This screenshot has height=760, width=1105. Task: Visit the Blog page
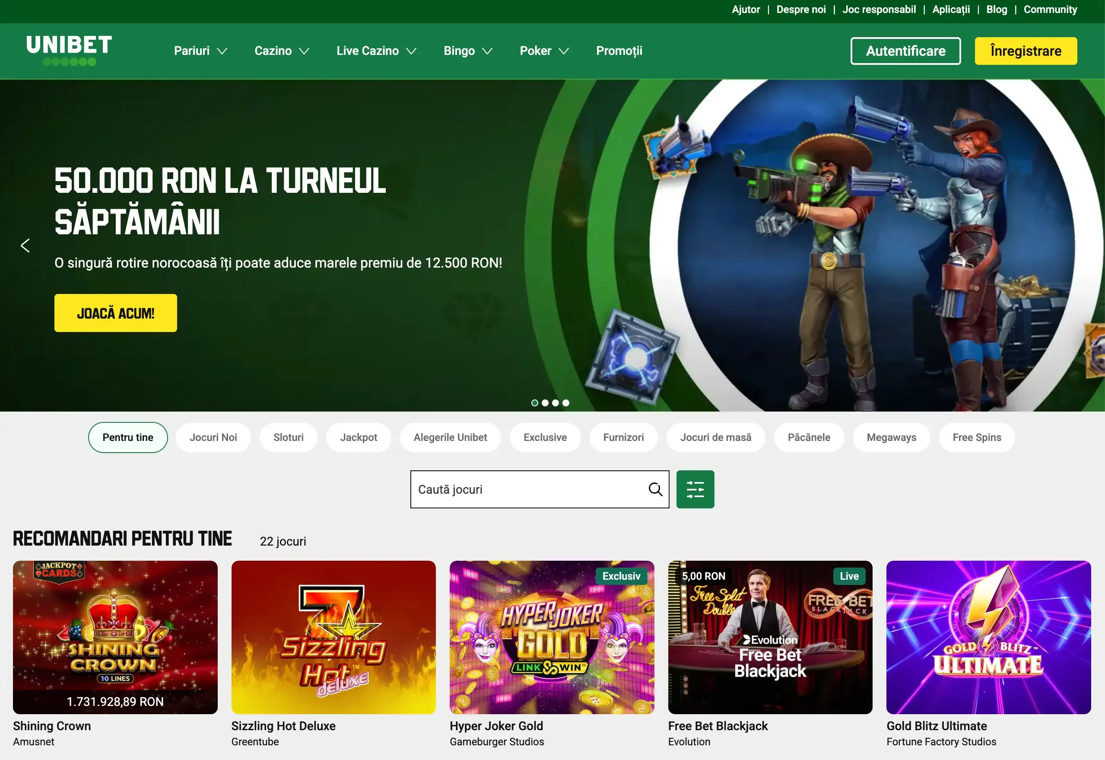pyautogui.click(x=996, y=9)
